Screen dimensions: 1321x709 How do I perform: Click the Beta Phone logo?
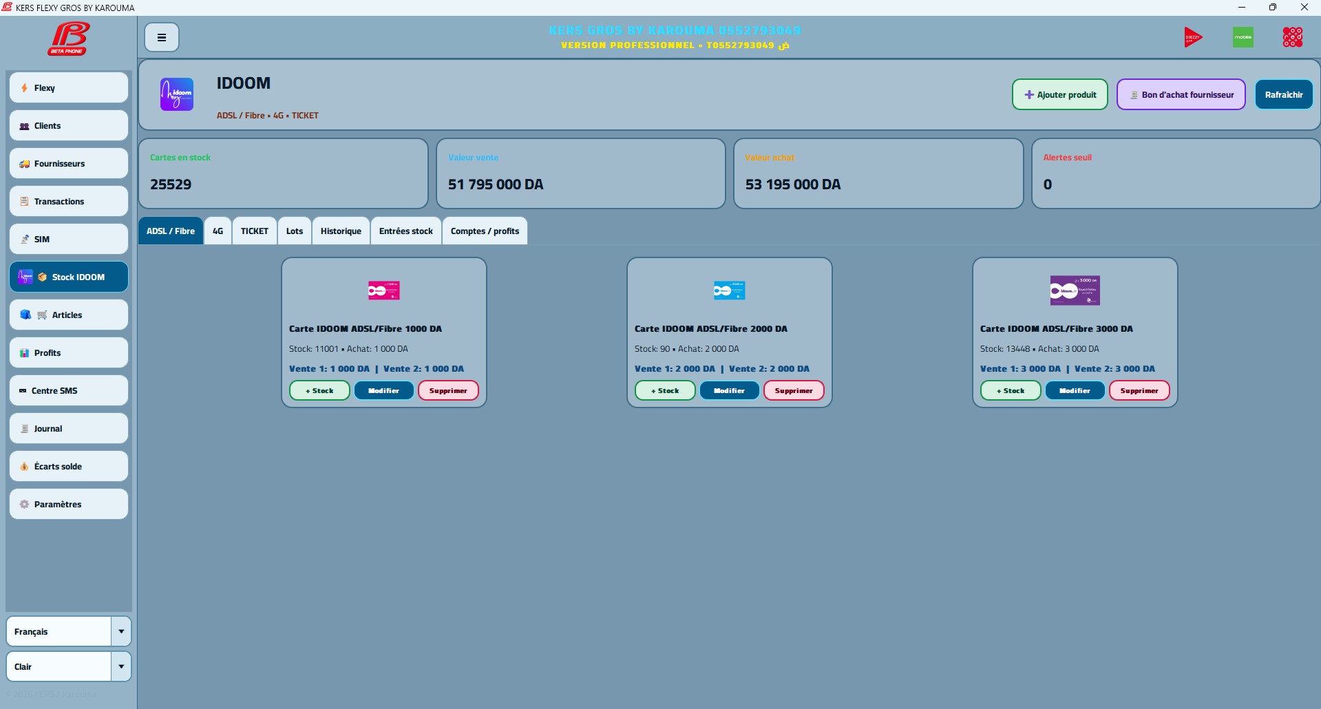point(68,39)
